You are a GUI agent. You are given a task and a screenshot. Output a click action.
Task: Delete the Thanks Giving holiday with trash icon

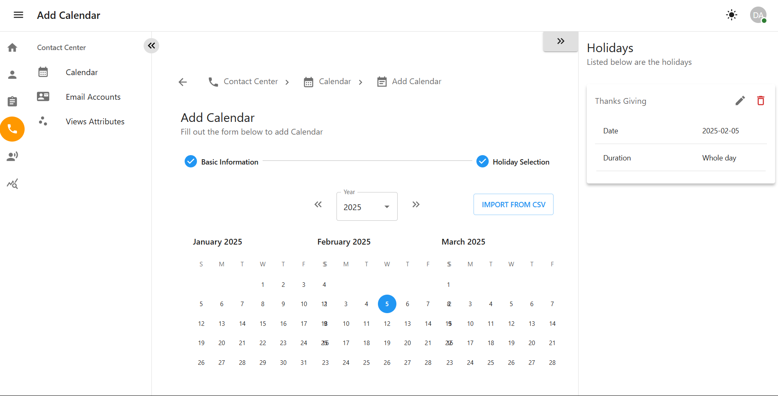pos(760,101)
